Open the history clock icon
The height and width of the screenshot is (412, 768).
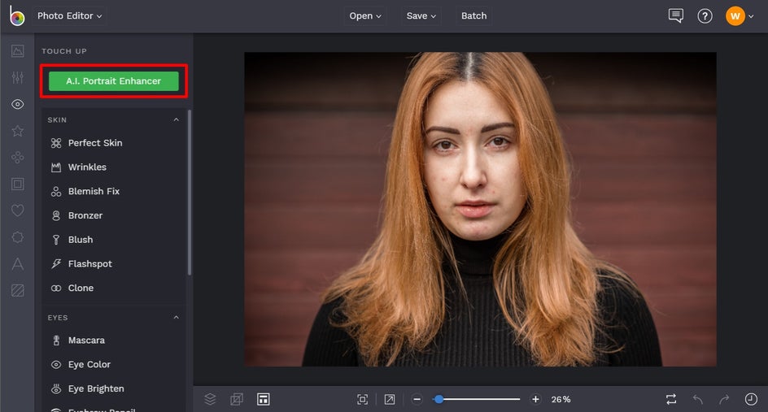tap(751, 399)
